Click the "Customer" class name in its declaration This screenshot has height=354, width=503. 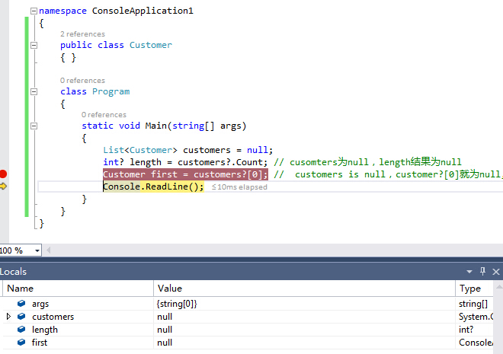(x=151, y=45)
